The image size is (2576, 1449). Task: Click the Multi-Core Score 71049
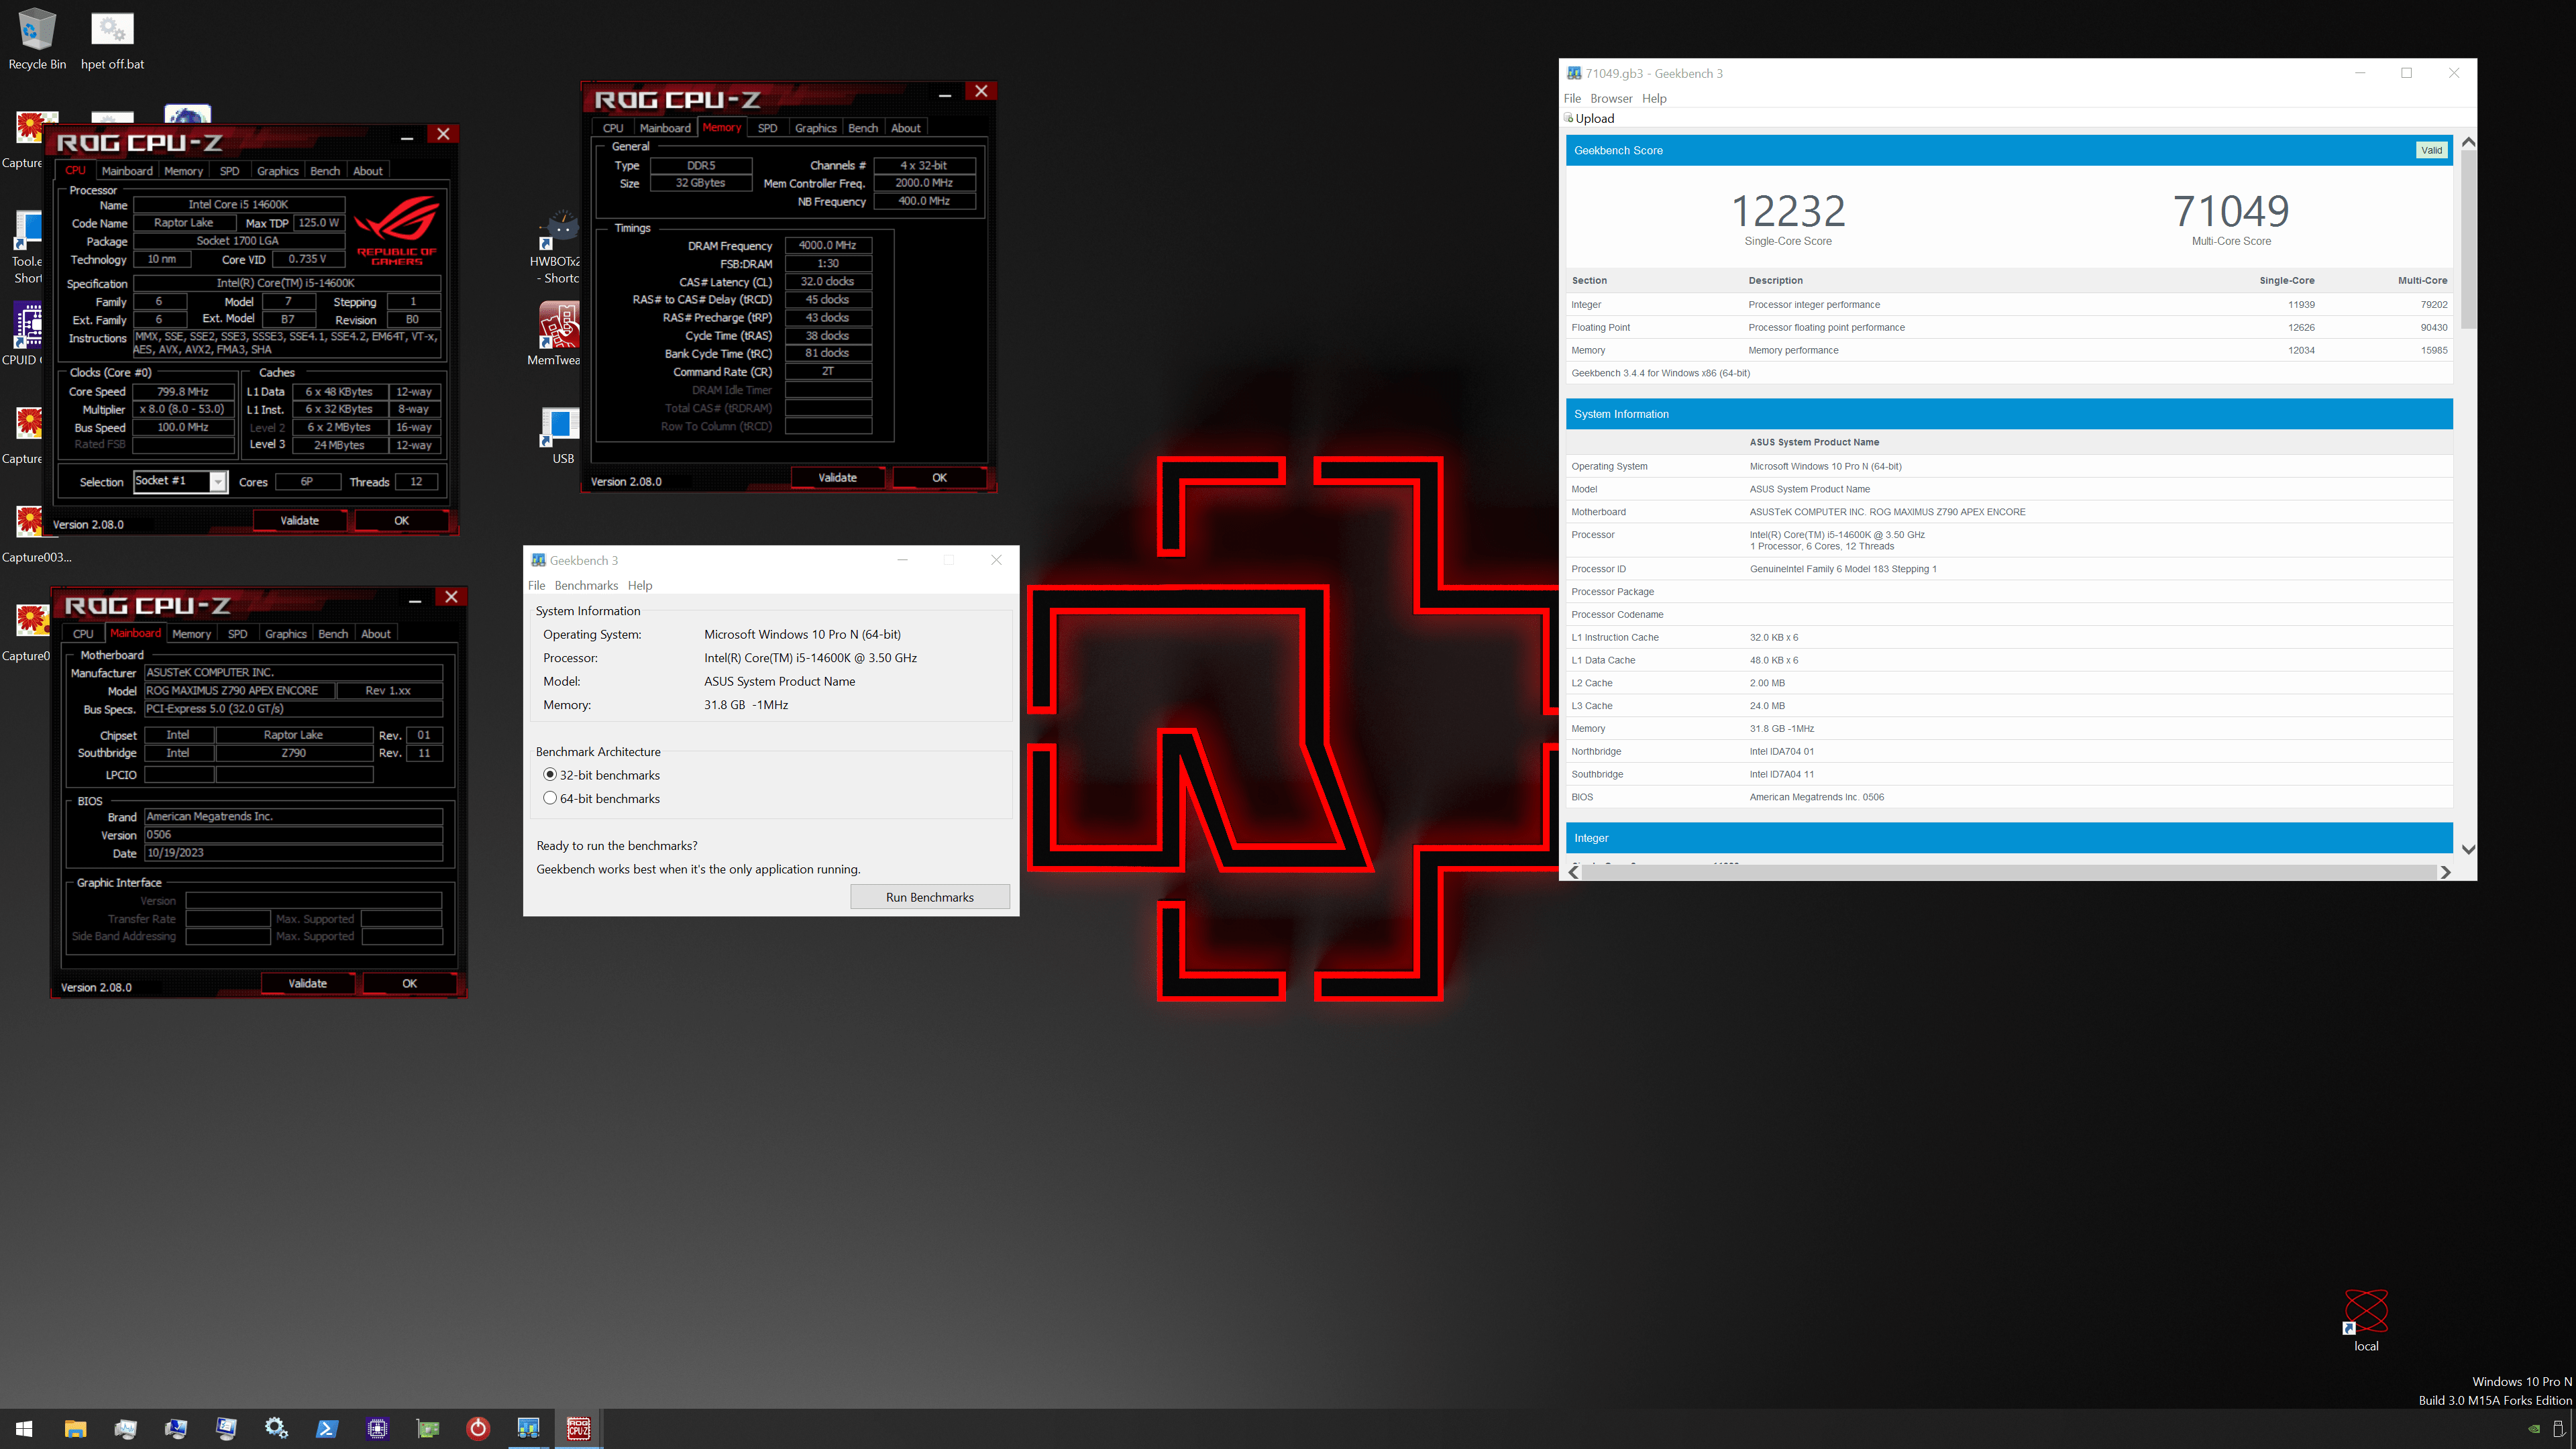tap(2231, 211)
